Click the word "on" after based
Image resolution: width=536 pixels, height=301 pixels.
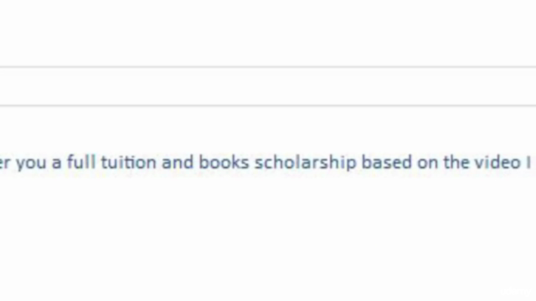pyautogui.click(x=428, y=164)
